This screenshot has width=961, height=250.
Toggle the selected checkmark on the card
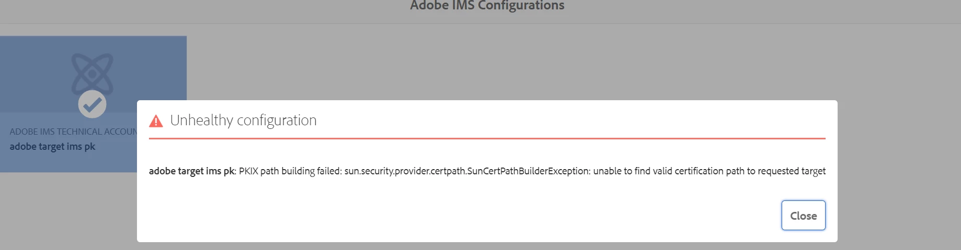[92, 104]
